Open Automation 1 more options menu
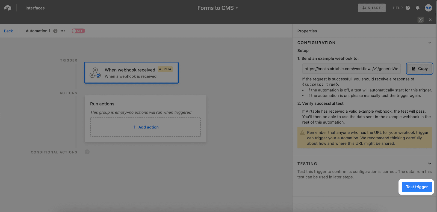 (63, 31)
